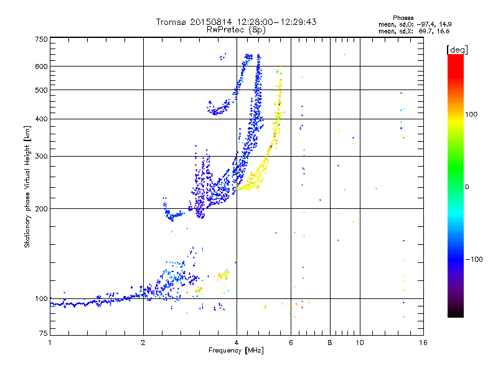Click the '6' MHz frequency tick label
498x373 pixels.
click(x=291, y=343)
